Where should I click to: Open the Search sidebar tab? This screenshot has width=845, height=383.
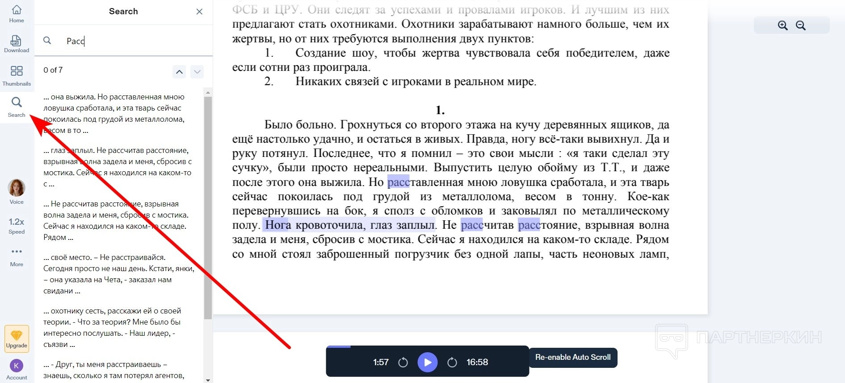click(x=17, y=107)
